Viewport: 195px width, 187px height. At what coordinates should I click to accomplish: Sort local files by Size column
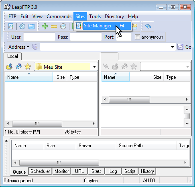pyautogui.click(x=60, y=77)
